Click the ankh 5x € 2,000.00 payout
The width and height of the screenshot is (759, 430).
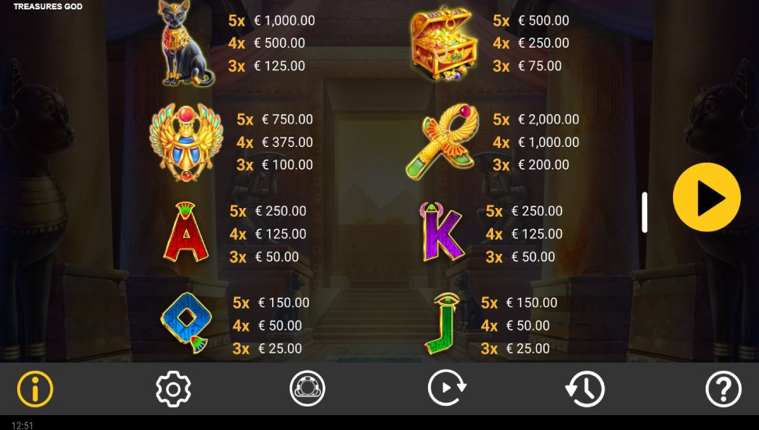click(x=536, y=119)
